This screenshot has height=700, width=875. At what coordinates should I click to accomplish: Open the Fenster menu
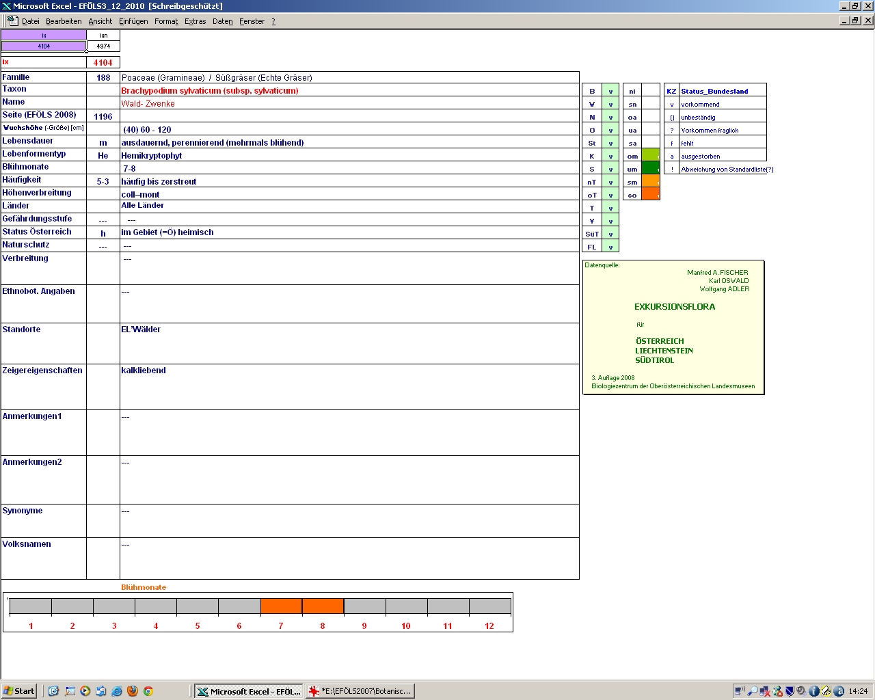point(252,21)
